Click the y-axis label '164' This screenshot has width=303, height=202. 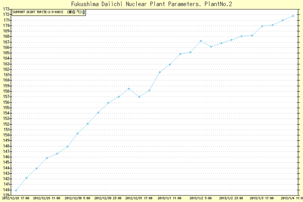6,58
